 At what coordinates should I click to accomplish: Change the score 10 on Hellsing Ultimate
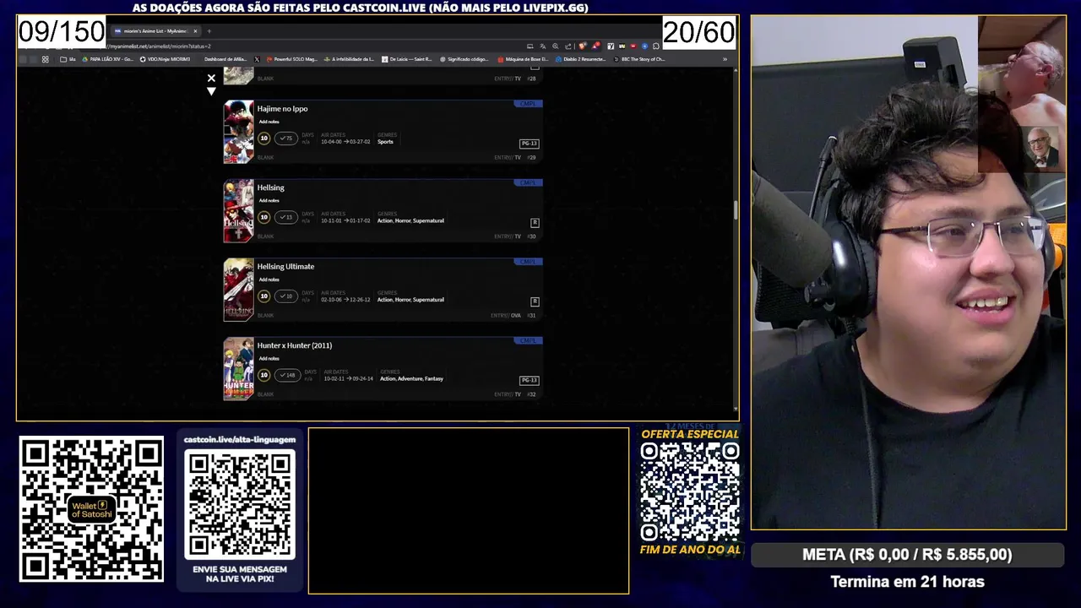coord(263,296)
